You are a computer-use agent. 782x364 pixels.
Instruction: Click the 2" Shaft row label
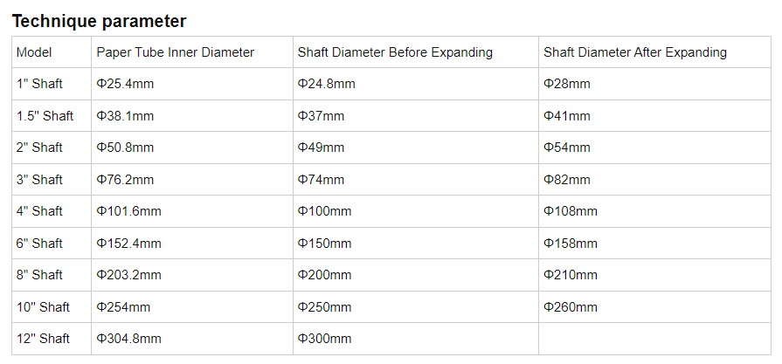[x=39, y=148]
